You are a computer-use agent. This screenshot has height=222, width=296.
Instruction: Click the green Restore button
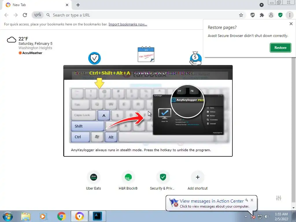coord(280,48)
